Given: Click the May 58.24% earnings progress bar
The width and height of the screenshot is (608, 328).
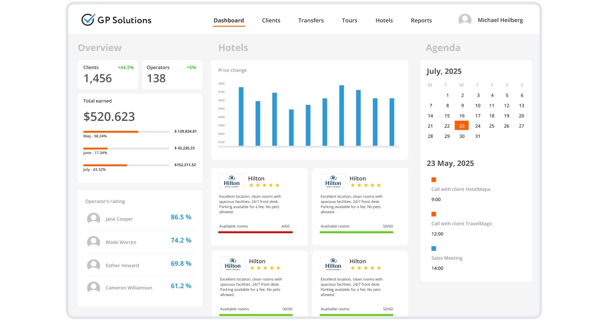Looking at the screenshot, I should pyautogui.click(x=126, y=132).
